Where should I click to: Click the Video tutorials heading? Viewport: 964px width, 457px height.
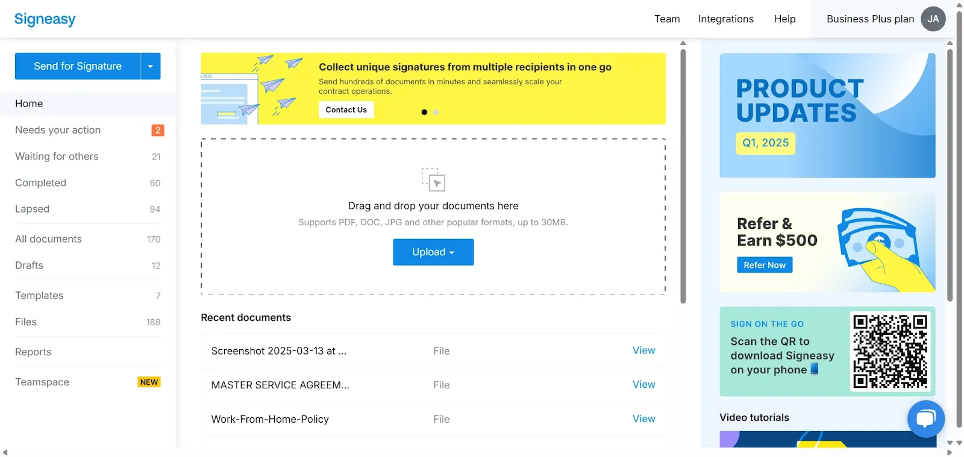coord(754,417)
